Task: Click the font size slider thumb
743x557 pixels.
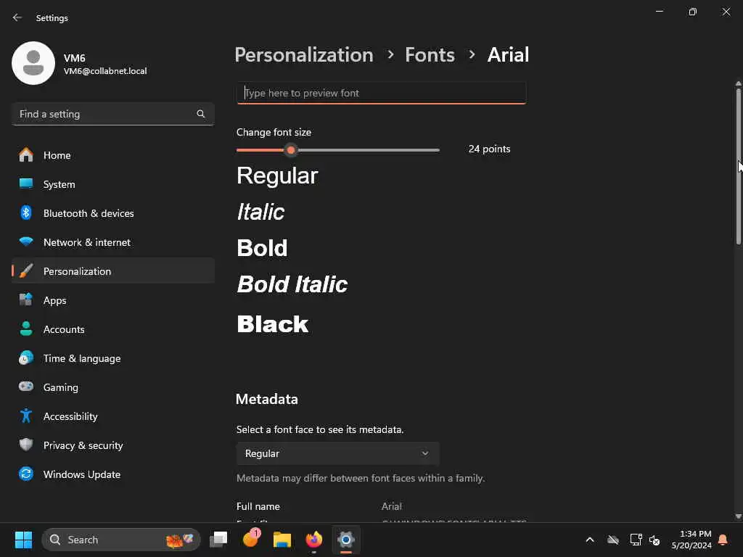Action: (x=291, y=150)
